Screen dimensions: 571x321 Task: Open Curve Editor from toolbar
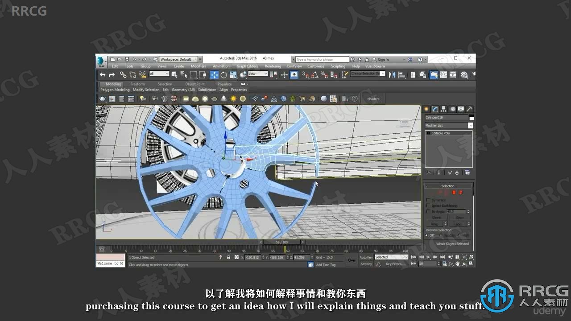pos(443,75)
